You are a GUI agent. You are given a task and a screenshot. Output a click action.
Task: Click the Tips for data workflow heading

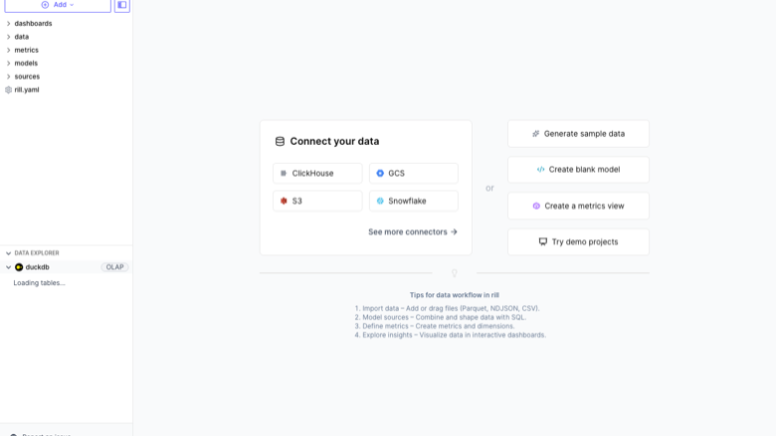point(455,295)
